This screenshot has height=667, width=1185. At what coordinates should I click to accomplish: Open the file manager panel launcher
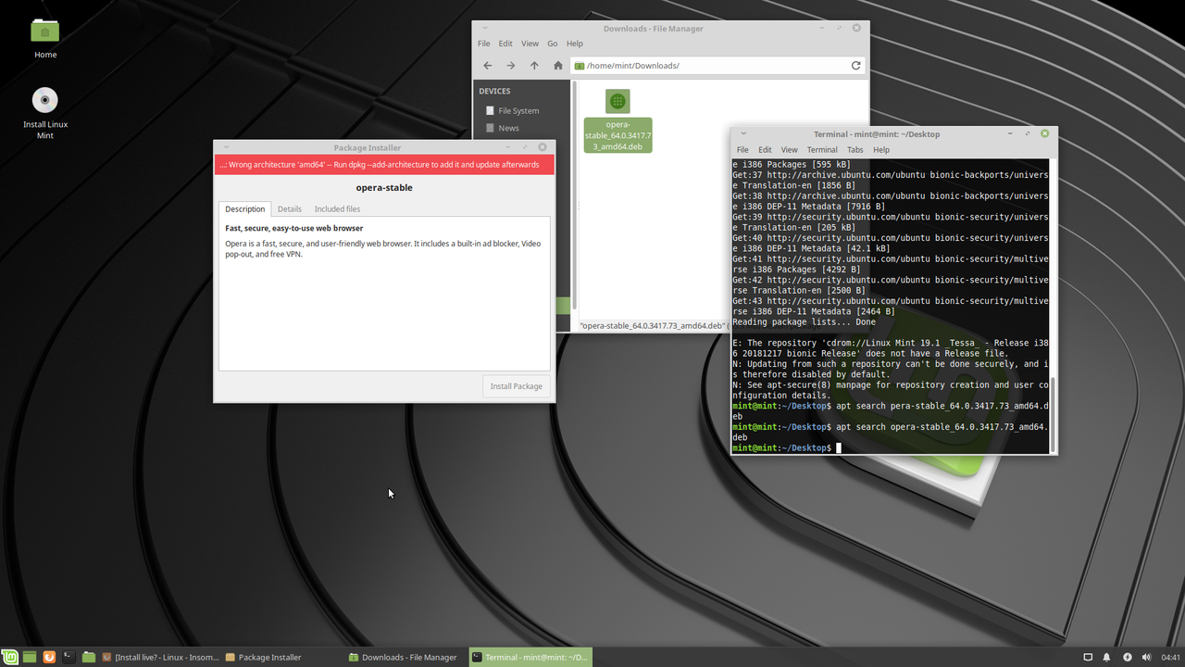(x=89, y=657)
